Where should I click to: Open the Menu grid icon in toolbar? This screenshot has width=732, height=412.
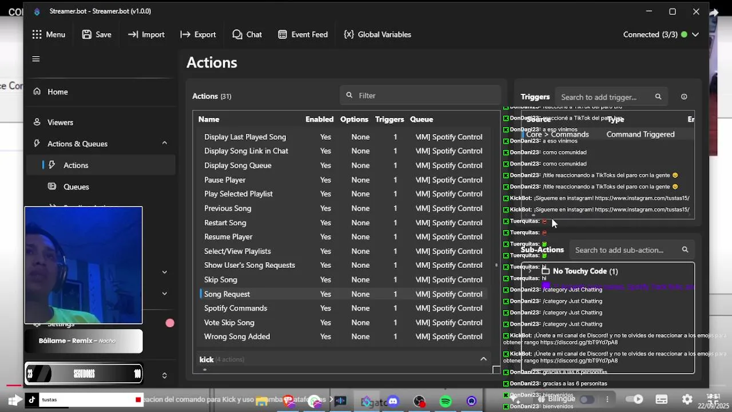point(37,34)
